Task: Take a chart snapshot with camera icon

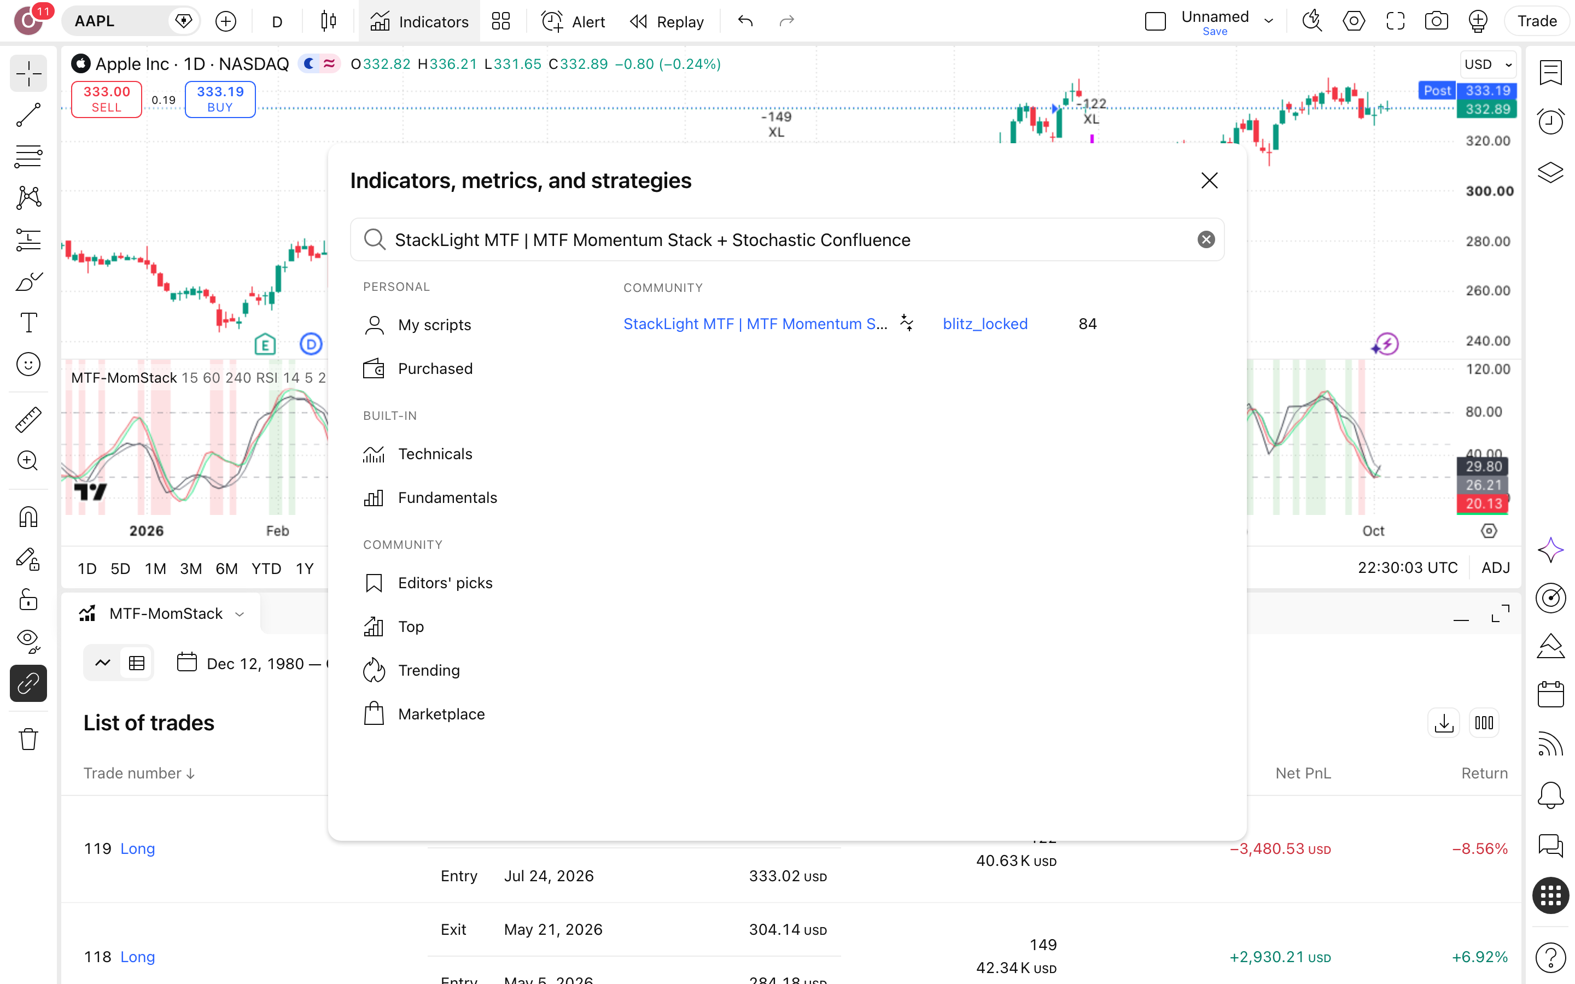Action: 1437,21
